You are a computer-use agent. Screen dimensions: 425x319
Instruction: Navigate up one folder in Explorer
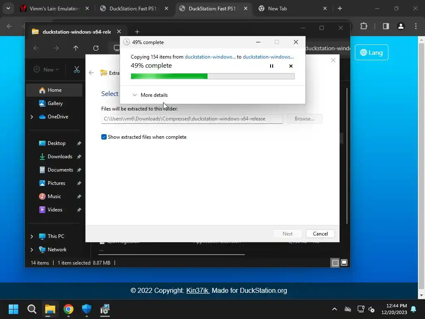(76, 48)
